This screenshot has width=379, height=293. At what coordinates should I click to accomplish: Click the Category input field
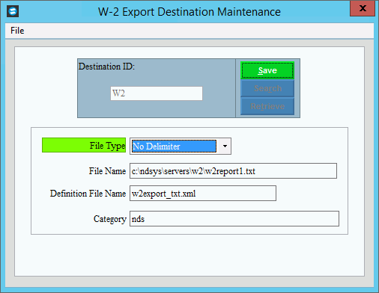[x=234, y=219]
